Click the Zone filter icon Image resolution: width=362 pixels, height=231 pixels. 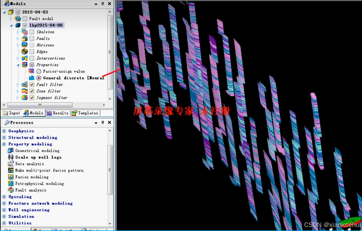(25, 91)
